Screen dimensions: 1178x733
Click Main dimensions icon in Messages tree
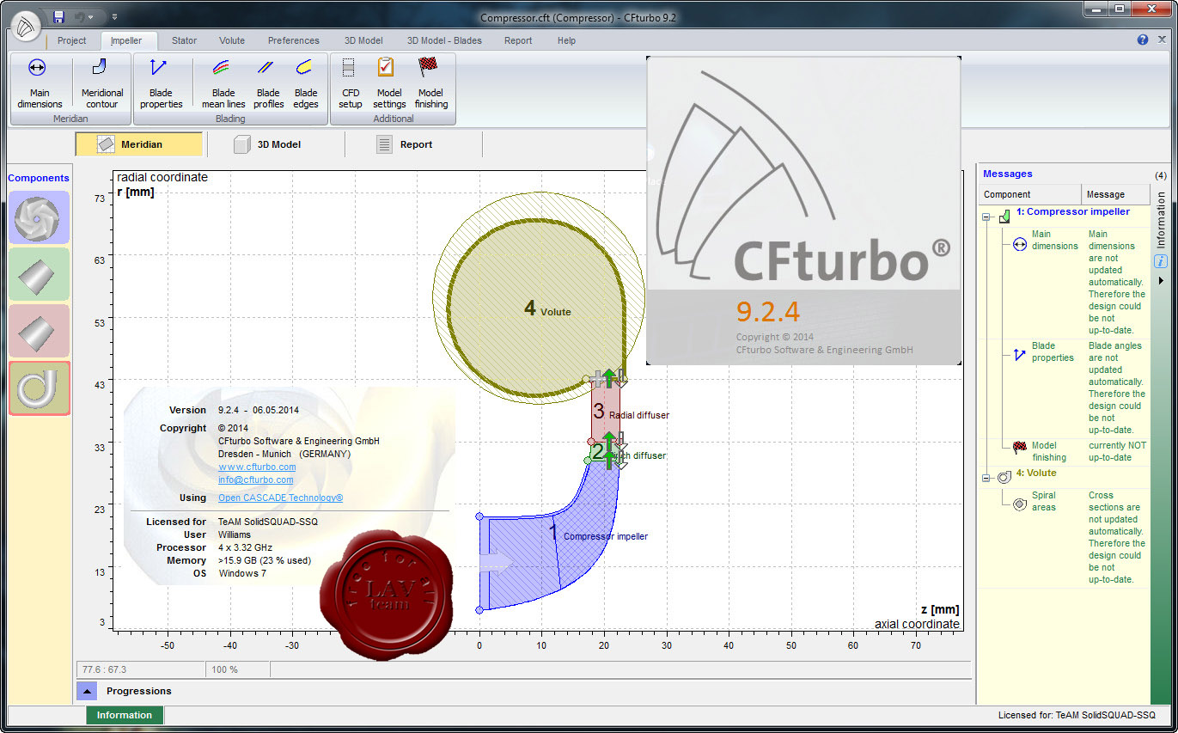(1021, 245)
